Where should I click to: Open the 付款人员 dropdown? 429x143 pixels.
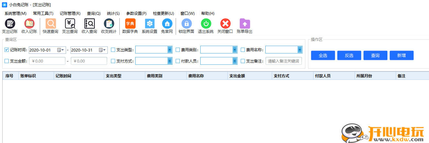coord(235,61)
